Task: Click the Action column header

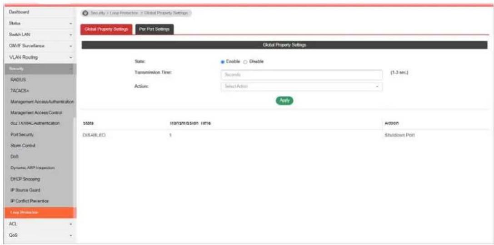Action: 392,123
